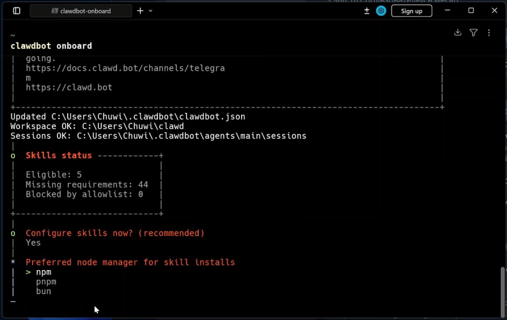Screen dimensions: 507x320
Task: Minimize the terminal window
Action: (447, 11)
